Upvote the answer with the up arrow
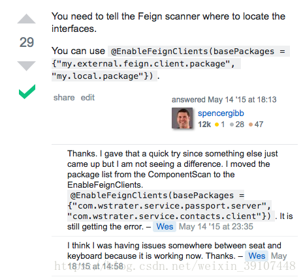The width and height of the screenshot is (303, 279). [x=26, y=19]
